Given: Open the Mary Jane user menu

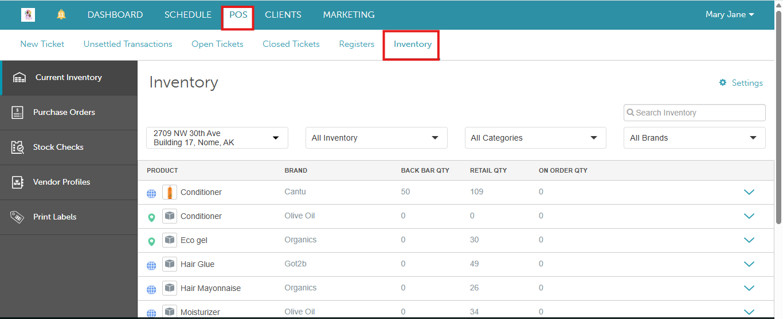Looking at the screenshot, I should coord(730,15).
